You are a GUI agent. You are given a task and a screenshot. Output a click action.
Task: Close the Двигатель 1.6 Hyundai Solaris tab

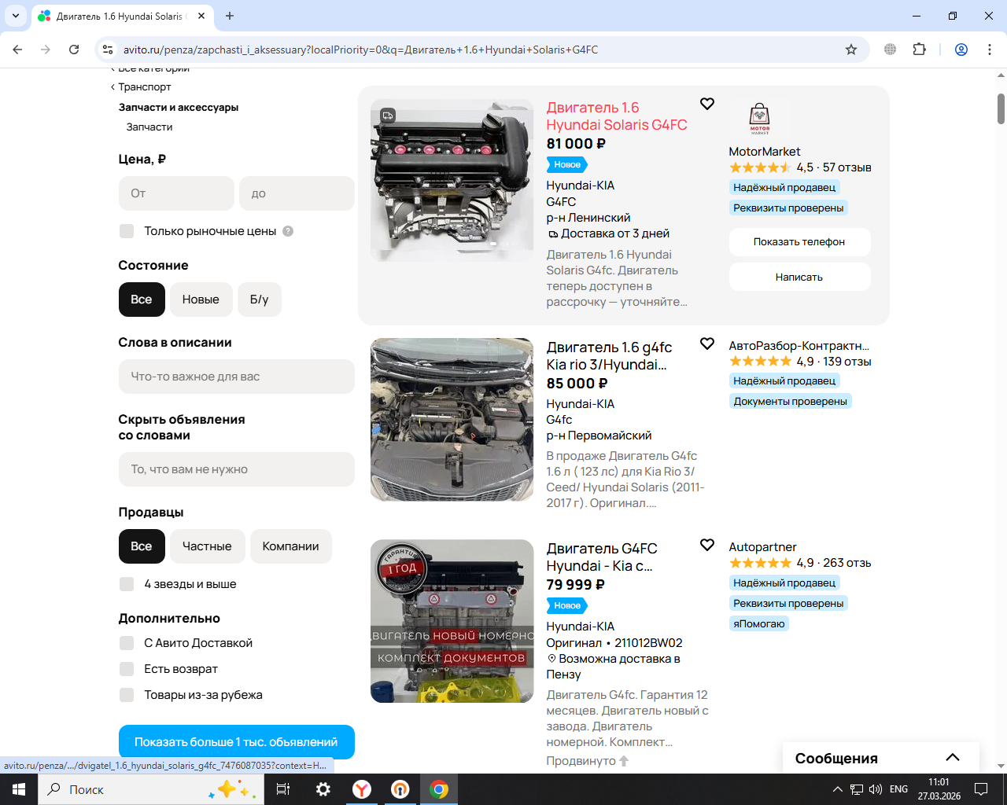click(201, 16)
